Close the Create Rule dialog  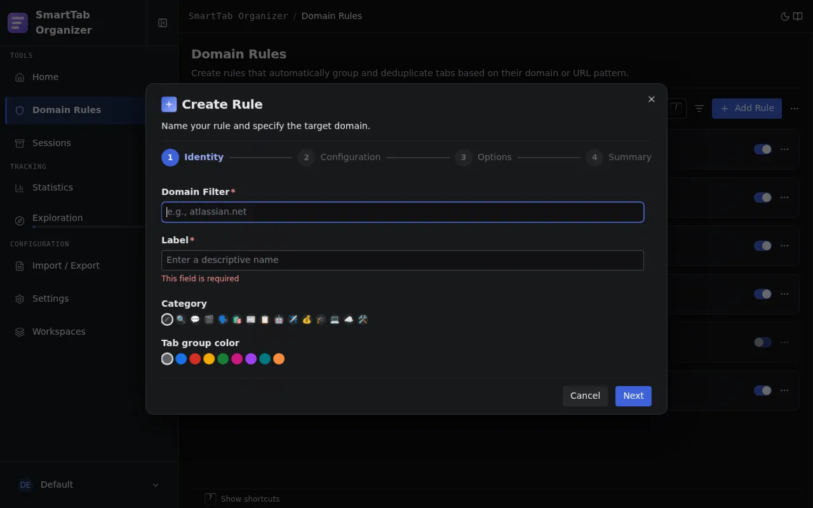pos(651,99)
